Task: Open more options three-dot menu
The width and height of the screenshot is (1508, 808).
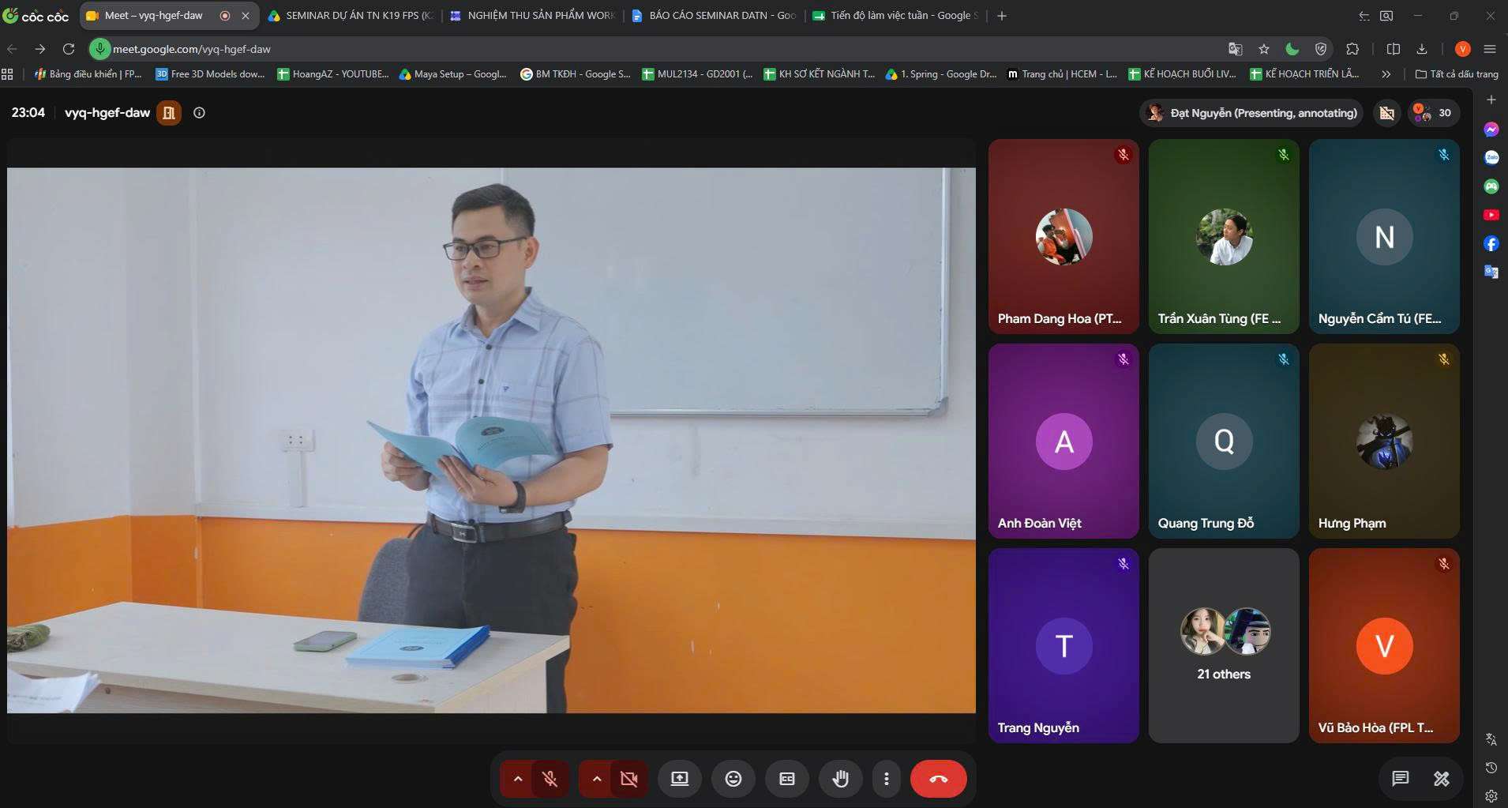Action: (x=887, y=779)
